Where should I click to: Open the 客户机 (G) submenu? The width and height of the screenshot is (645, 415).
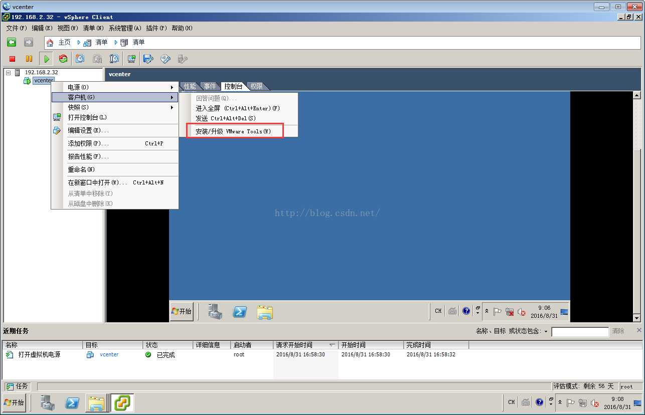point(115,97)
